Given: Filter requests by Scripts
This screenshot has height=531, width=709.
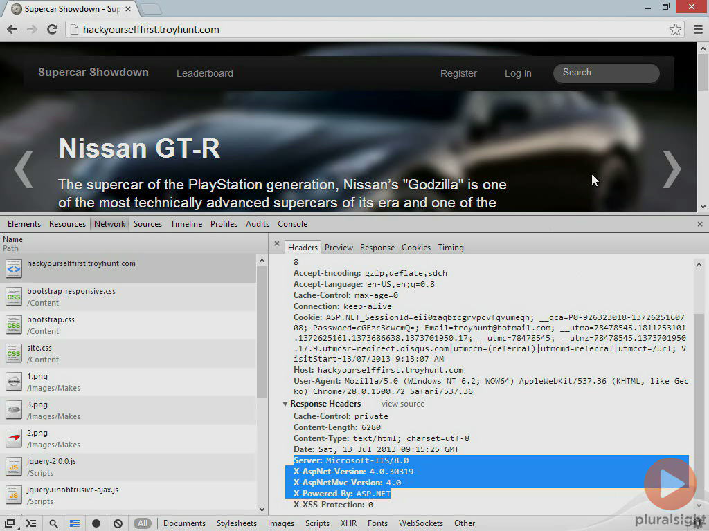Looking at the screenshot, I should [317, 523].
